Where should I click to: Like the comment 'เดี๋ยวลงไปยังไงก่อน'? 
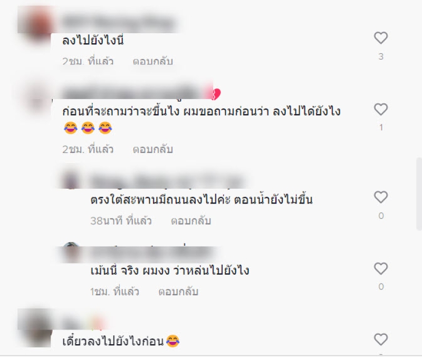[x=381, y=340]
